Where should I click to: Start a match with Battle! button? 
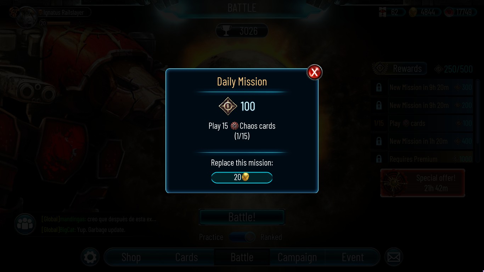click(242, 217)
